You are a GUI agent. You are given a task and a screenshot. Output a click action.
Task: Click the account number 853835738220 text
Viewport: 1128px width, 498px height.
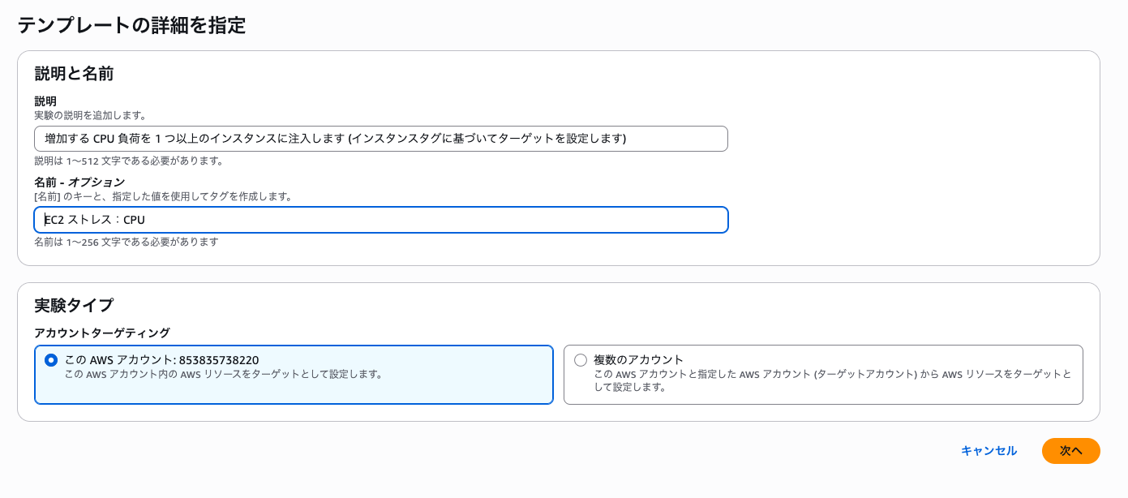pos(219,360)
